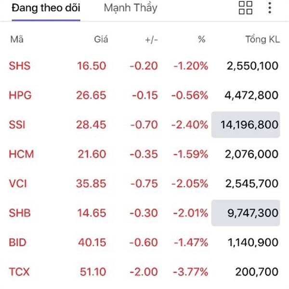Click the TCX price 51.10
289x289 pixels.
(x=92, y=272)
